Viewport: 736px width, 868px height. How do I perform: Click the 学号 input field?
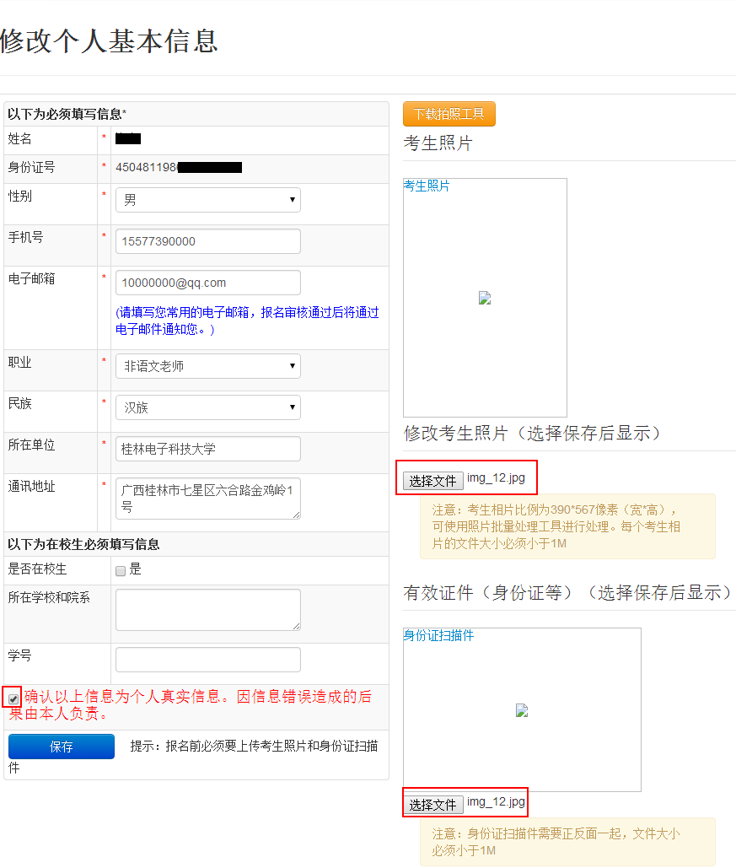coord(207,660)
